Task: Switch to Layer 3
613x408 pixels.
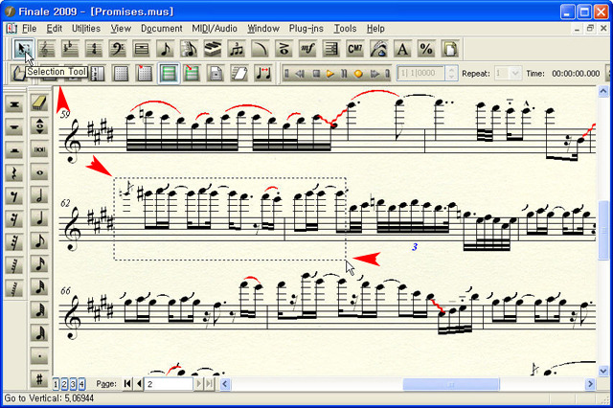Action: 73,384
